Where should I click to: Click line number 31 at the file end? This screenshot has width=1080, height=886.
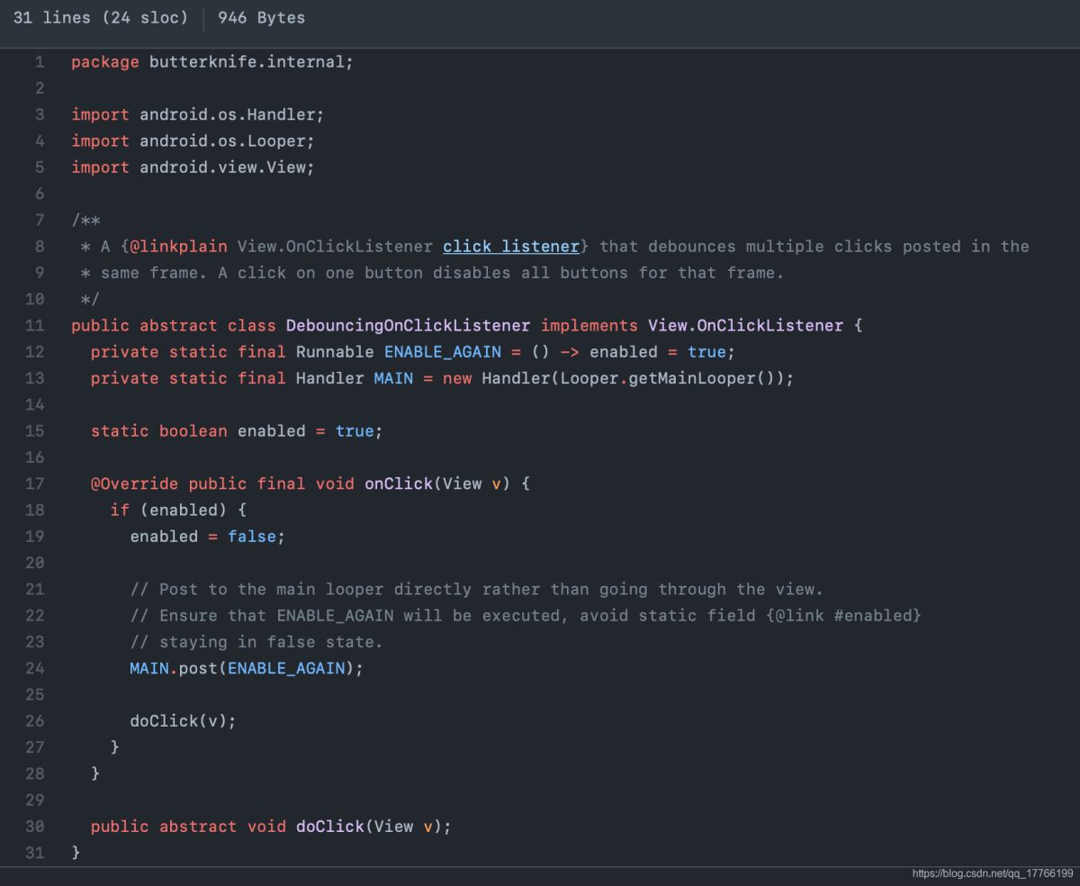pos(35,853)
